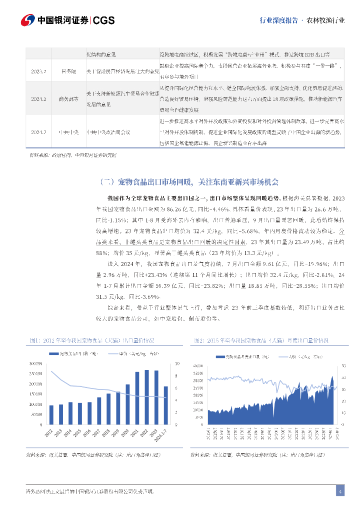
Task: Click the header text '农林牧渔行业'
Action: (x=325, y=20)
